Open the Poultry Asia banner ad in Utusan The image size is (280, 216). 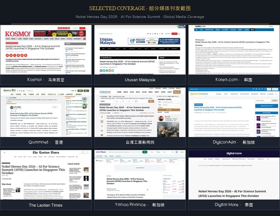[x=154, y=41]
